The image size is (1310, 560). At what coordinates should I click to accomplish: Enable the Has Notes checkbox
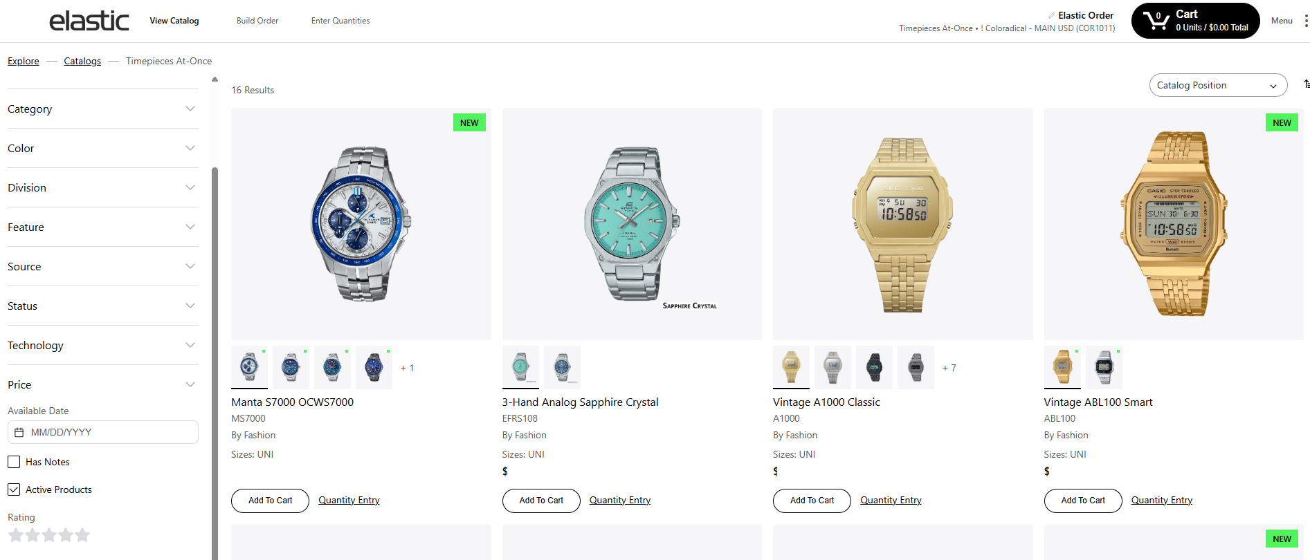14,462
